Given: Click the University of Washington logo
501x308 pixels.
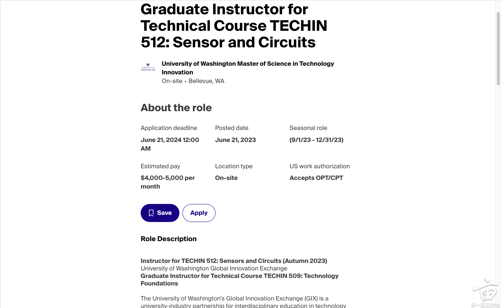Looking at the screenshot, I should 148,68.
